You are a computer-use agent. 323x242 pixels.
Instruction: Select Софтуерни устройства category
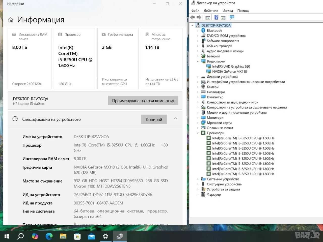tap(224, 184)
